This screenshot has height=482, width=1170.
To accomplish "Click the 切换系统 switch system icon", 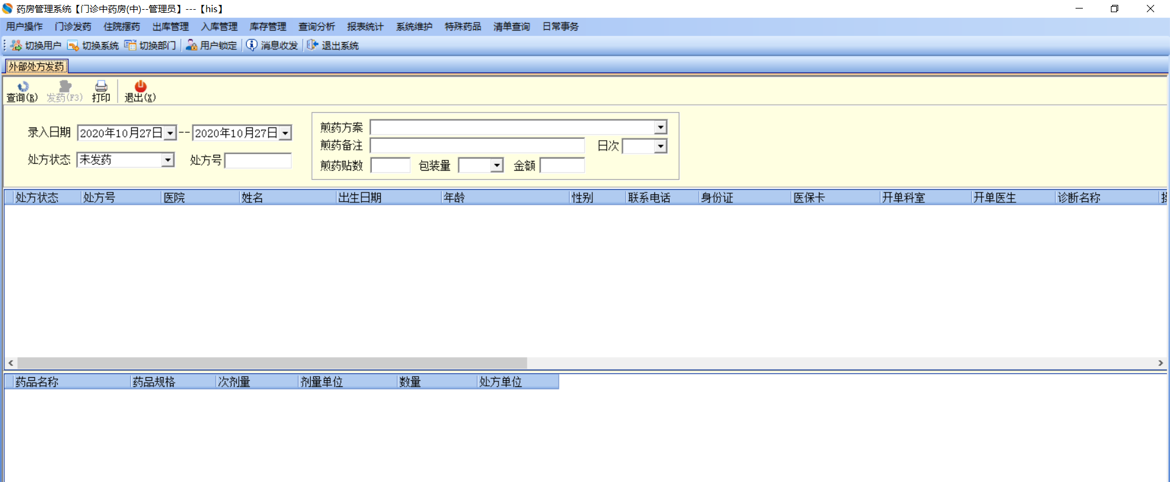I will pyautogui.click(x=73, y=46).
